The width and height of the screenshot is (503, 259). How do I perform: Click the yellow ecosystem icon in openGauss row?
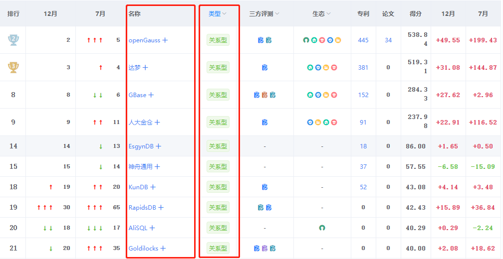pos(338,40)
